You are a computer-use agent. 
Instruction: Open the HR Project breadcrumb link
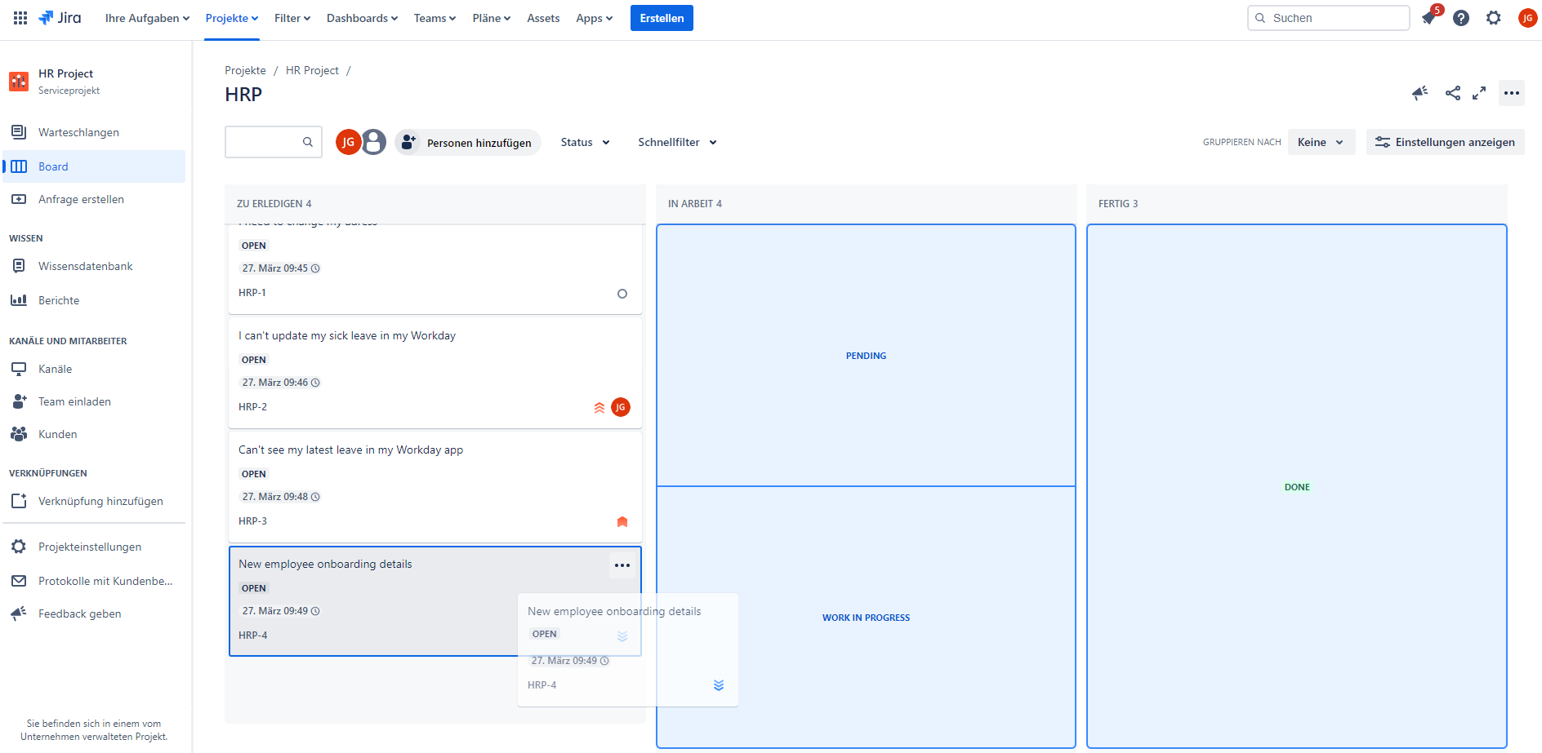click(x=312, y=71)
